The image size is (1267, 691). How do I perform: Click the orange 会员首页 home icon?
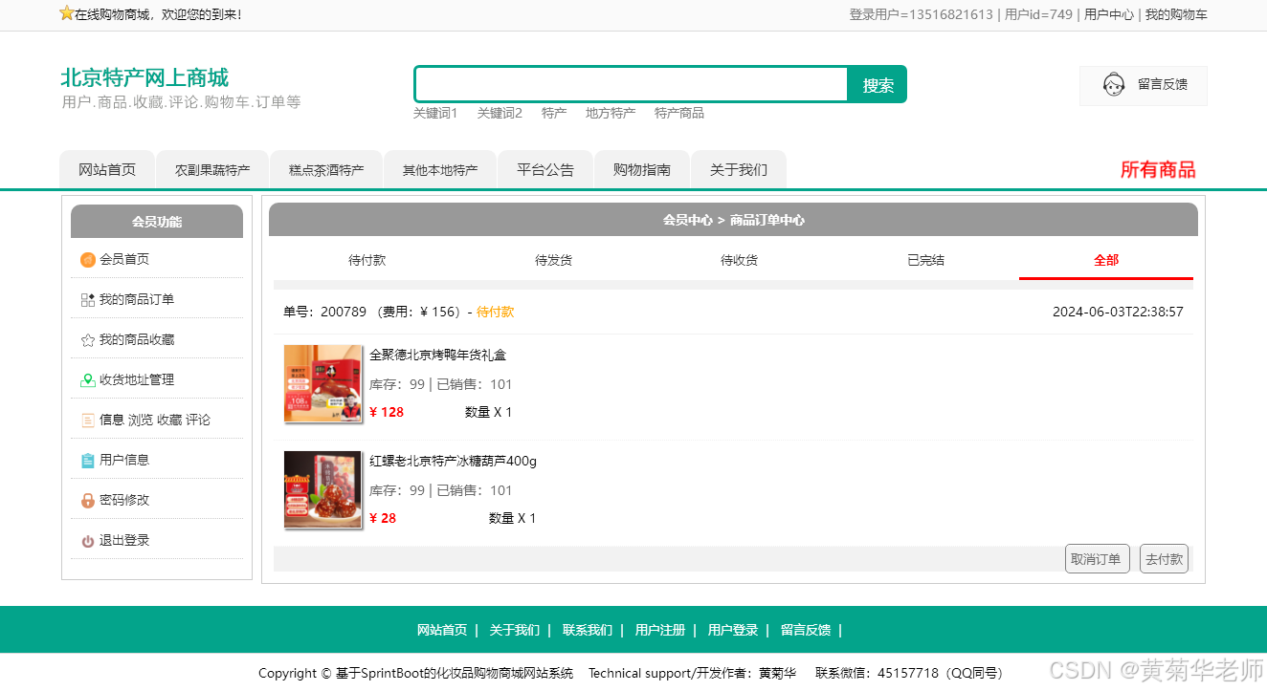[88, 260]
